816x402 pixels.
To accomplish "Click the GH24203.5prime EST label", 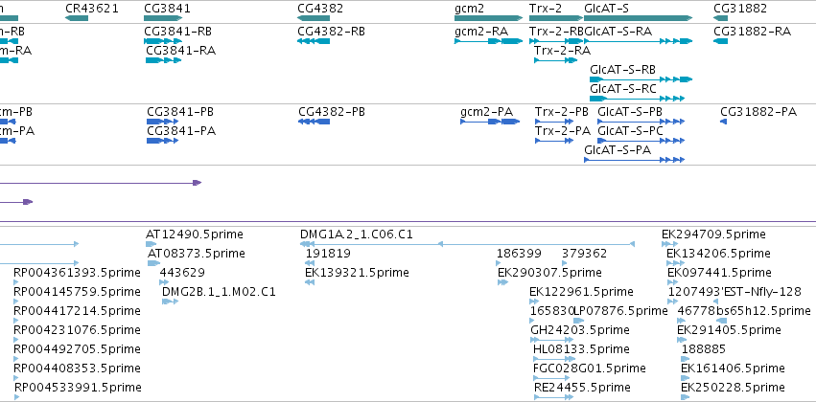I will (x=580, y=330).
